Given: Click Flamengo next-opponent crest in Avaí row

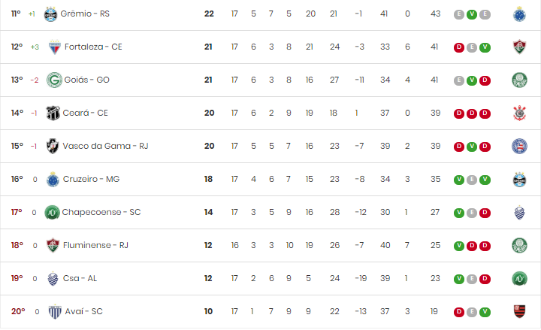Looking at the screenshot, I should coord(519,311).
